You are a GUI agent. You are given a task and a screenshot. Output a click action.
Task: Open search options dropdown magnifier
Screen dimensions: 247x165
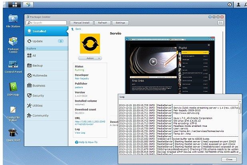pos(30,23)
